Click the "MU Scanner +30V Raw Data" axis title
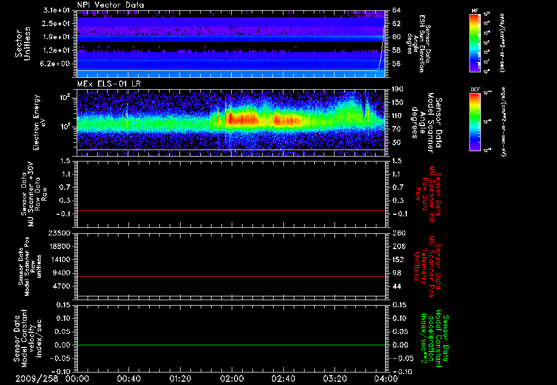557x385 pixels. click(x=33, y=194)
